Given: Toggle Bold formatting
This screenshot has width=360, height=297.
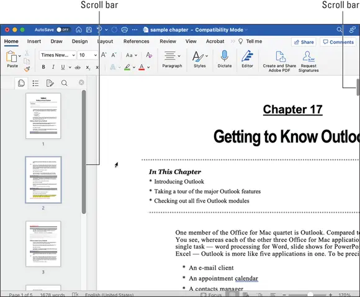Looking at the screenshot, I should click(x=43, y=67).
